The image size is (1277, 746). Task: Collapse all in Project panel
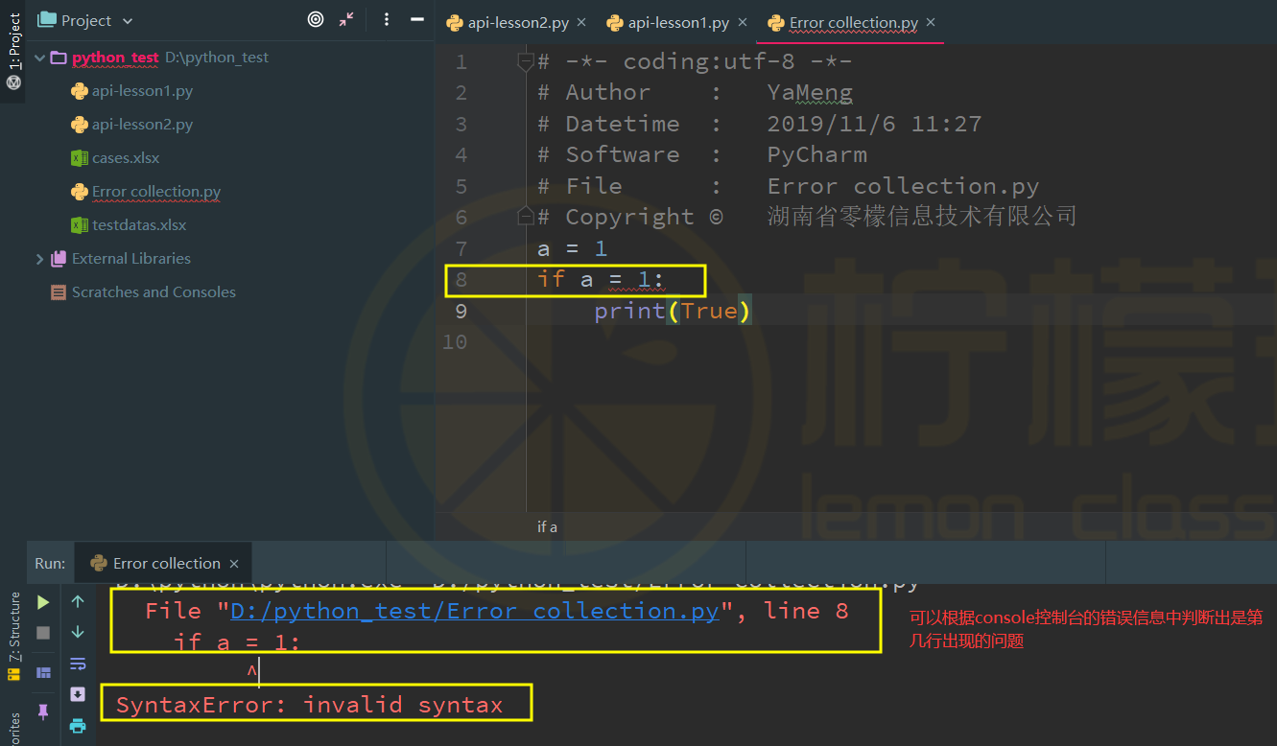pos(346,20)
